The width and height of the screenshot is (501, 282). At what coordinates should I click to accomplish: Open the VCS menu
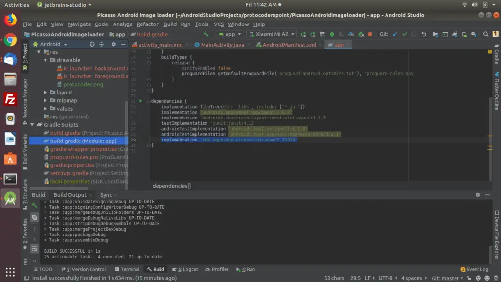click(219, 24)
